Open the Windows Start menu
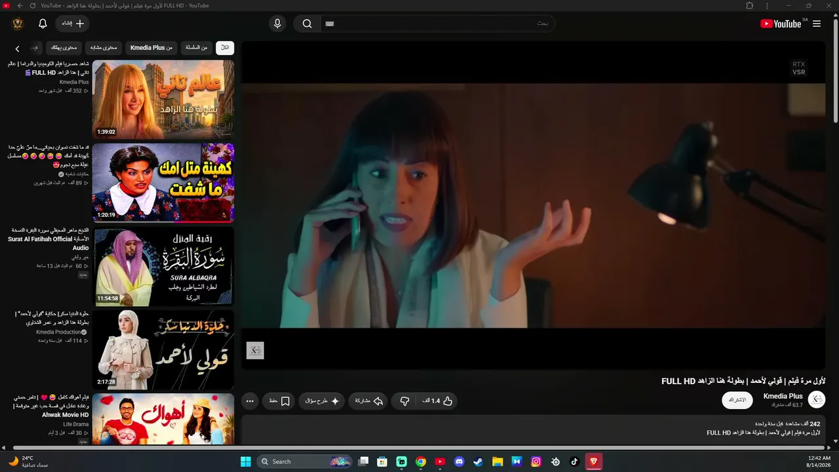Screen dimensions: 839x472 click(246, 462)
